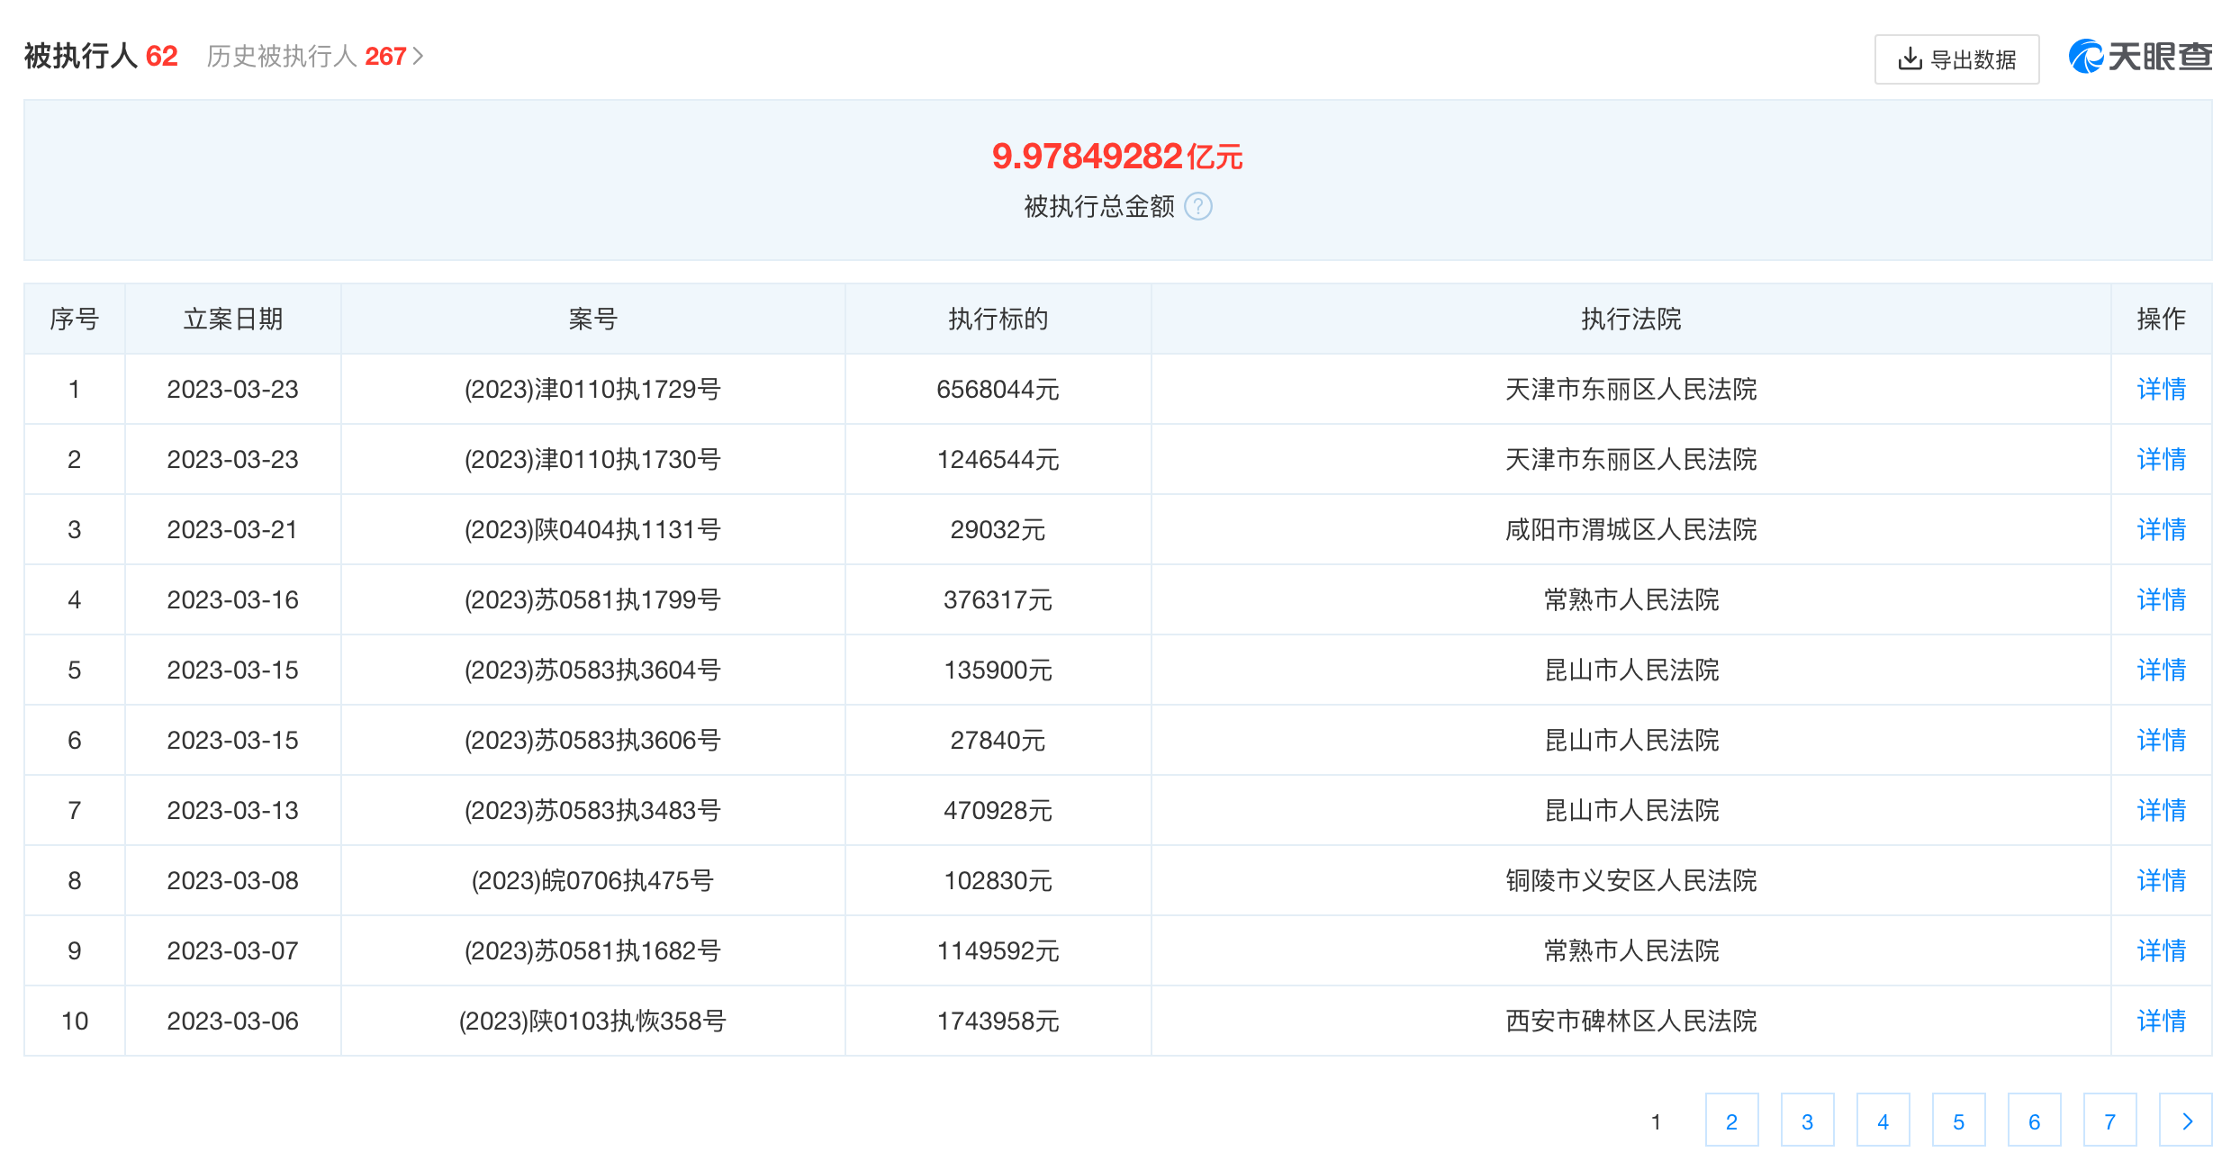
Task: Select the 被执行人 62 tab
Action: pos(101,57)
